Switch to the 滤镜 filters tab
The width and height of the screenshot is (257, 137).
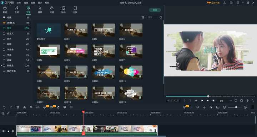click(x=52, y=10)
